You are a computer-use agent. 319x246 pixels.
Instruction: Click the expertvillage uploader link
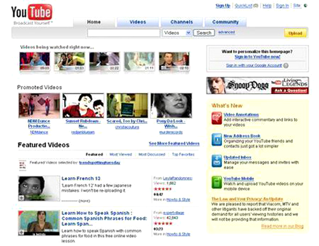point(174,213)
